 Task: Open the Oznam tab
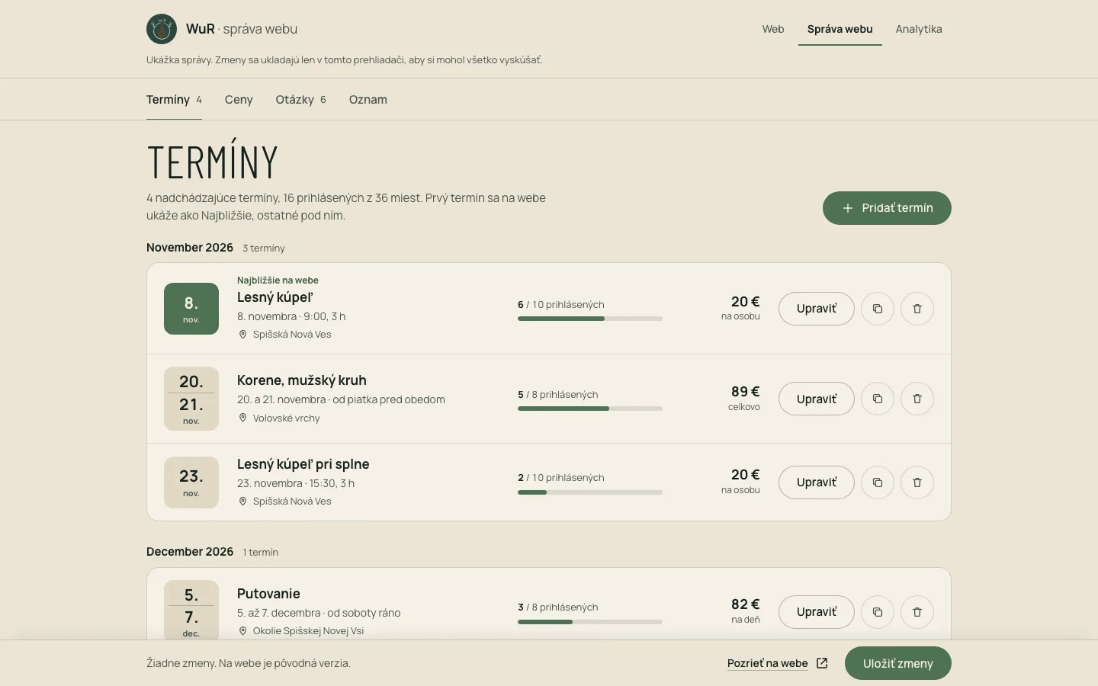click(368, 100)
